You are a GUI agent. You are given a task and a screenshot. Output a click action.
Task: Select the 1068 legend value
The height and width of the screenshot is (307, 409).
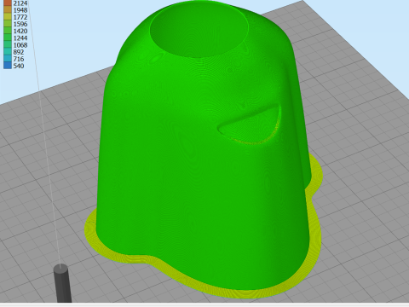coord(20,45)
